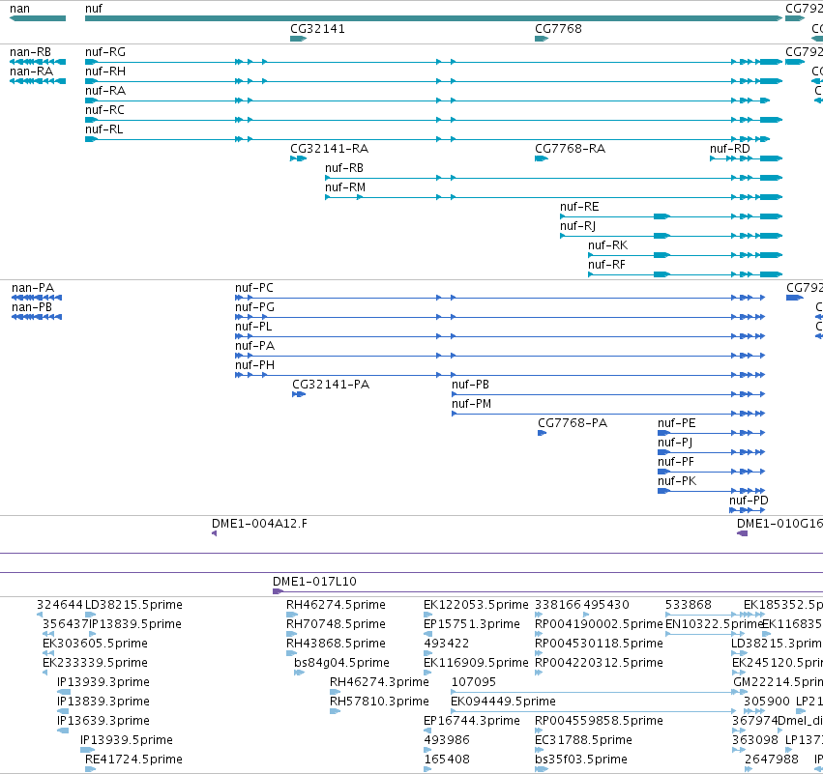Select EST 165408
823x774 pixels.
coord(447,760)
